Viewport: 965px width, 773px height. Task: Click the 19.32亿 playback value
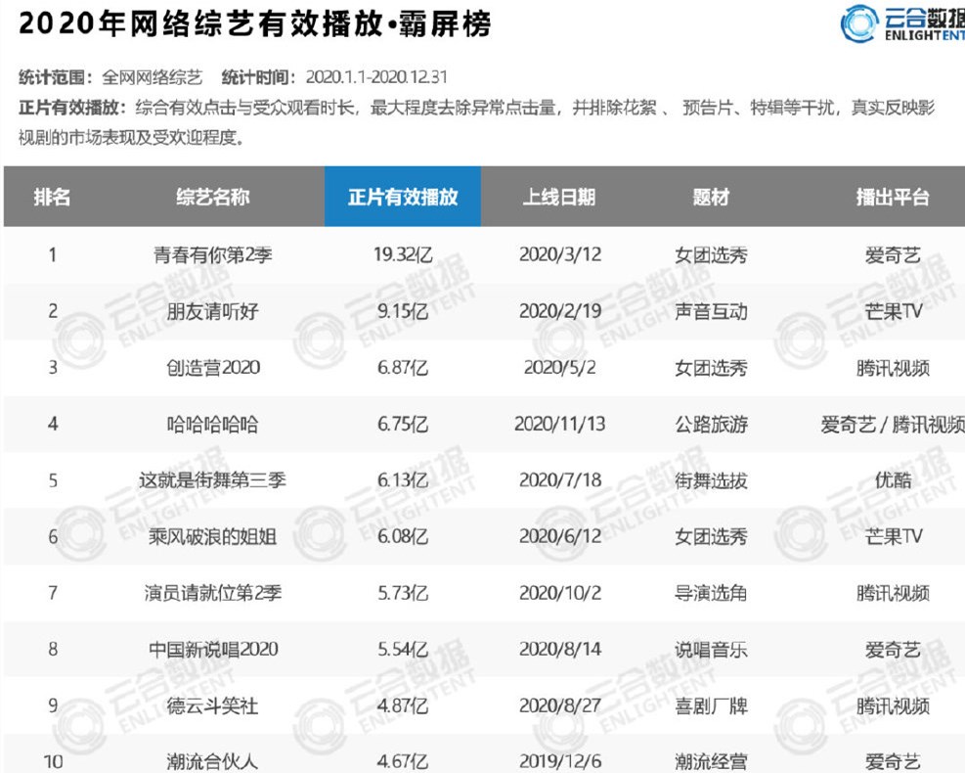coord(404,252)
